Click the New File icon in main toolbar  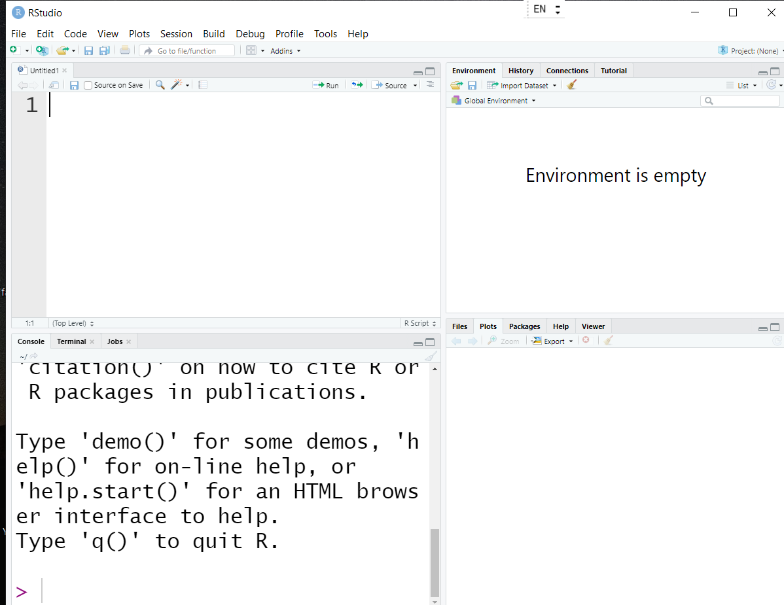pyautogui.click(x=14, y=50)
